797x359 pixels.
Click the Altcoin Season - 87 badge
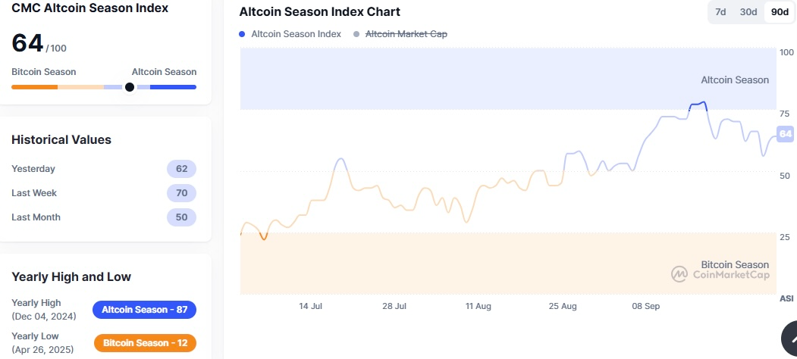point(144,310)
